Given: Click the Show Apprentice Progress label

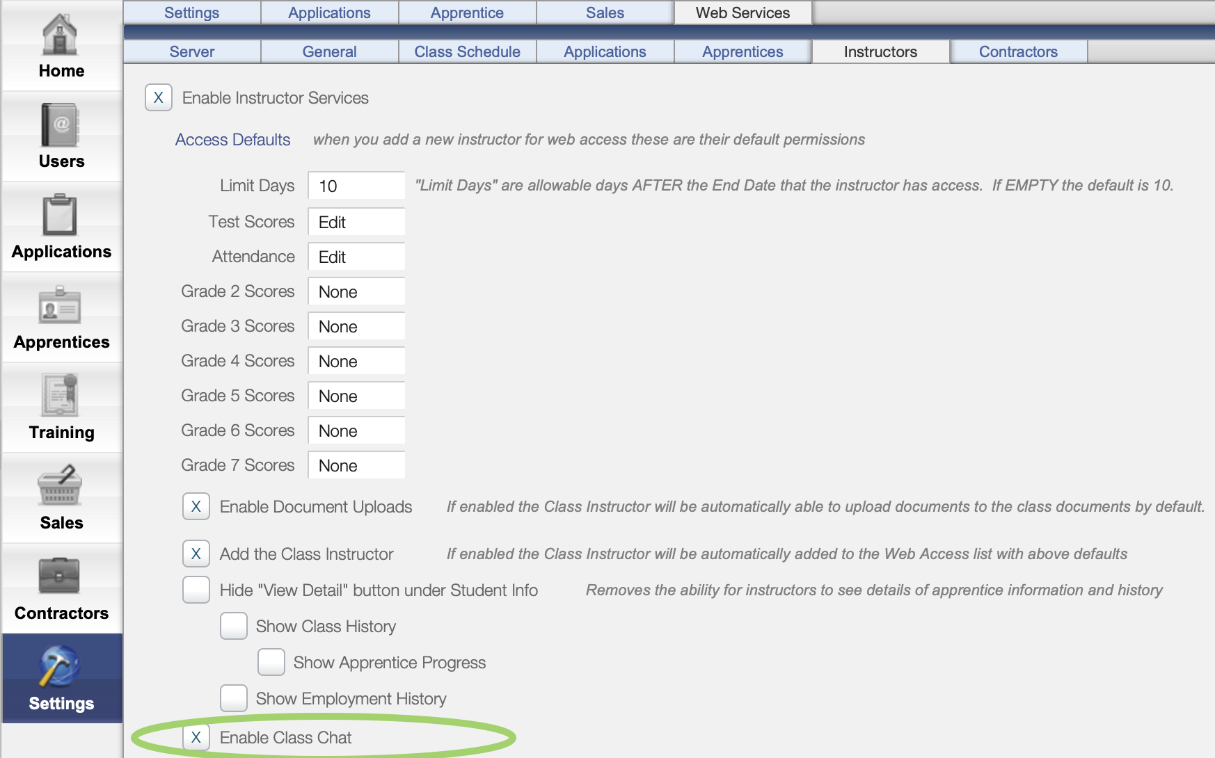Looking at the screenshot, I should pos(390,663).
